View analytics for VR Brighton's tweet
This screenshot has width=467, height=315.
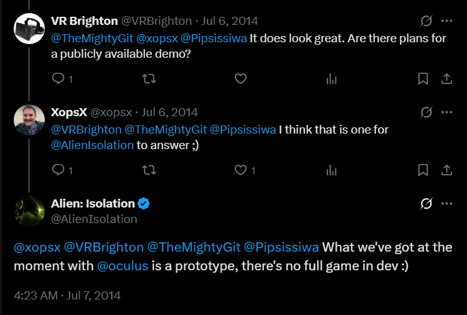pos(331,78)
